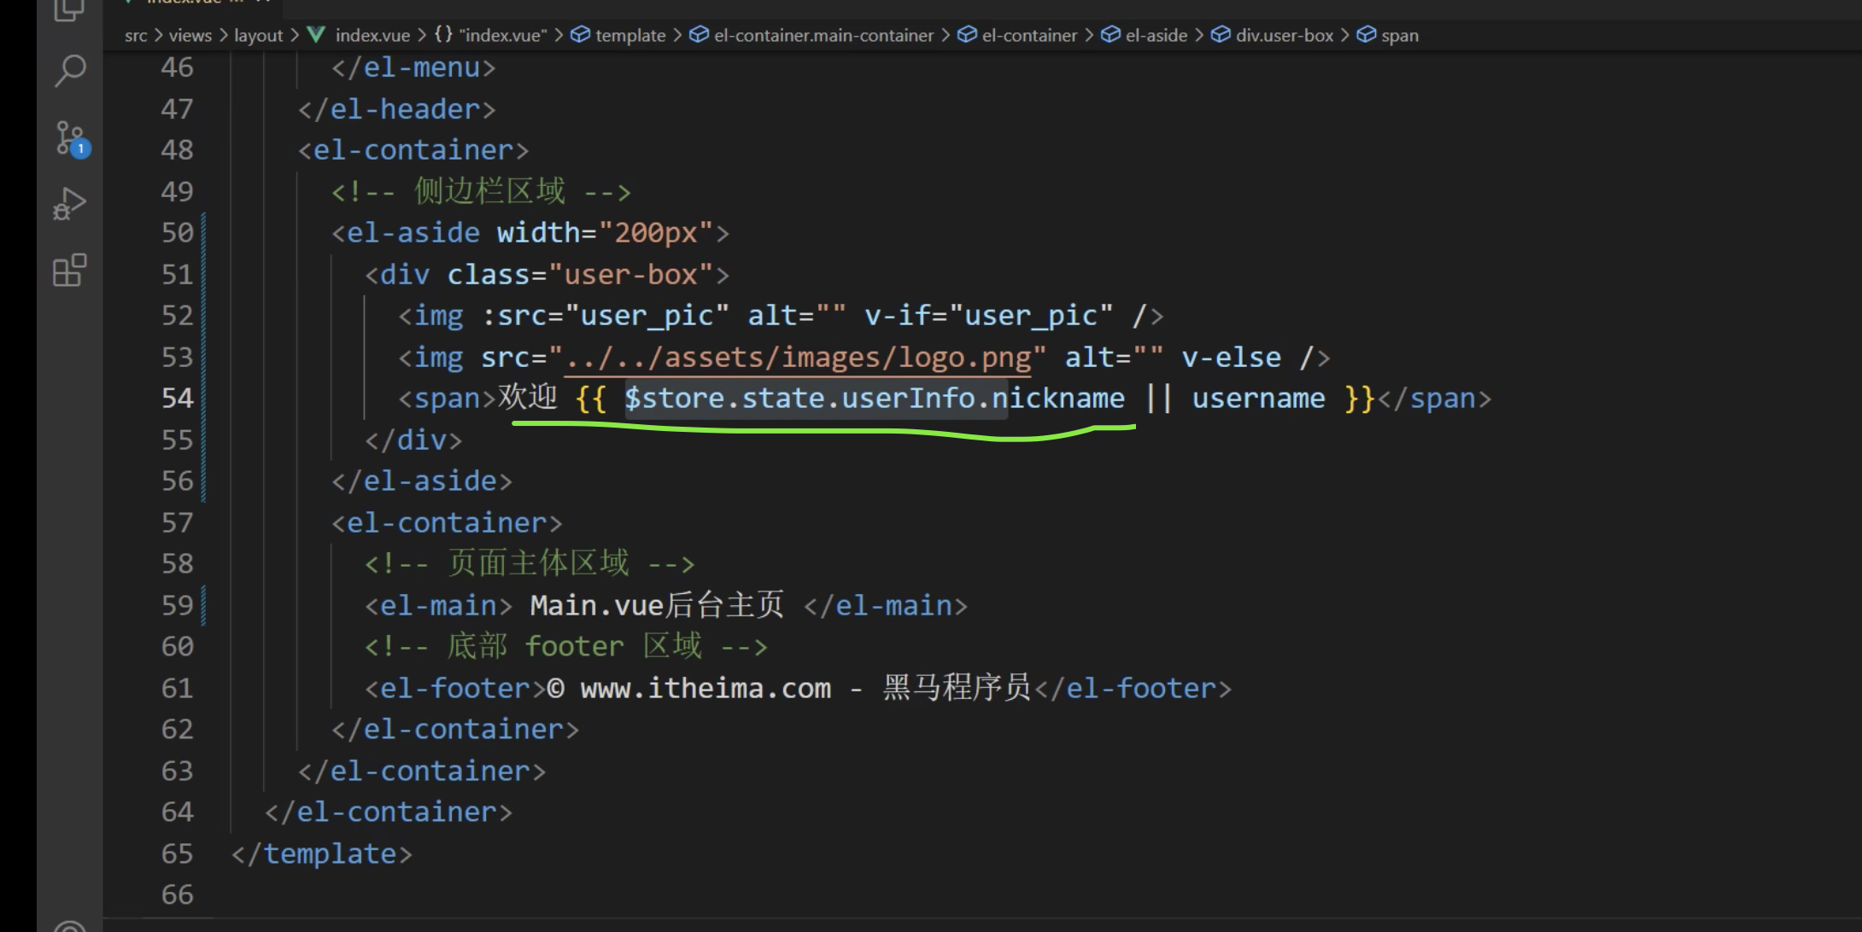Place cursor on $store.state.userInfo.nickname expression
This screenshot has width=1862, height=932.
875,398
